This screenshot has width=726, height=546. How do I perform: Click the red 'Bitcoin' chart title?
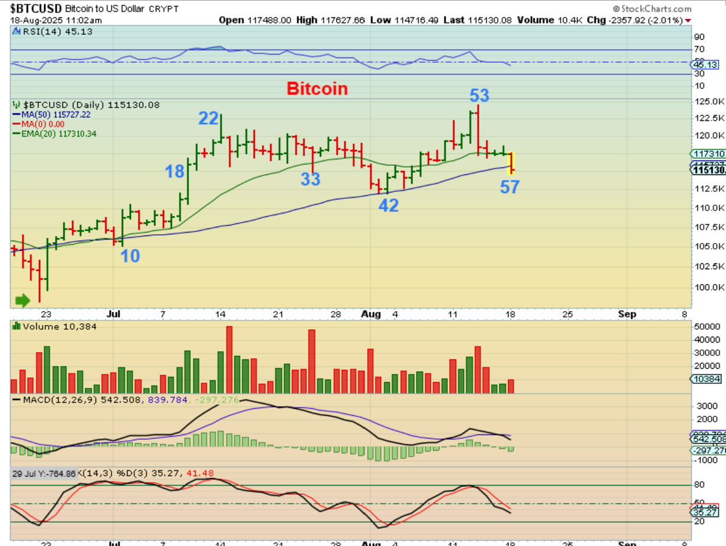click(x=317, y=89)
